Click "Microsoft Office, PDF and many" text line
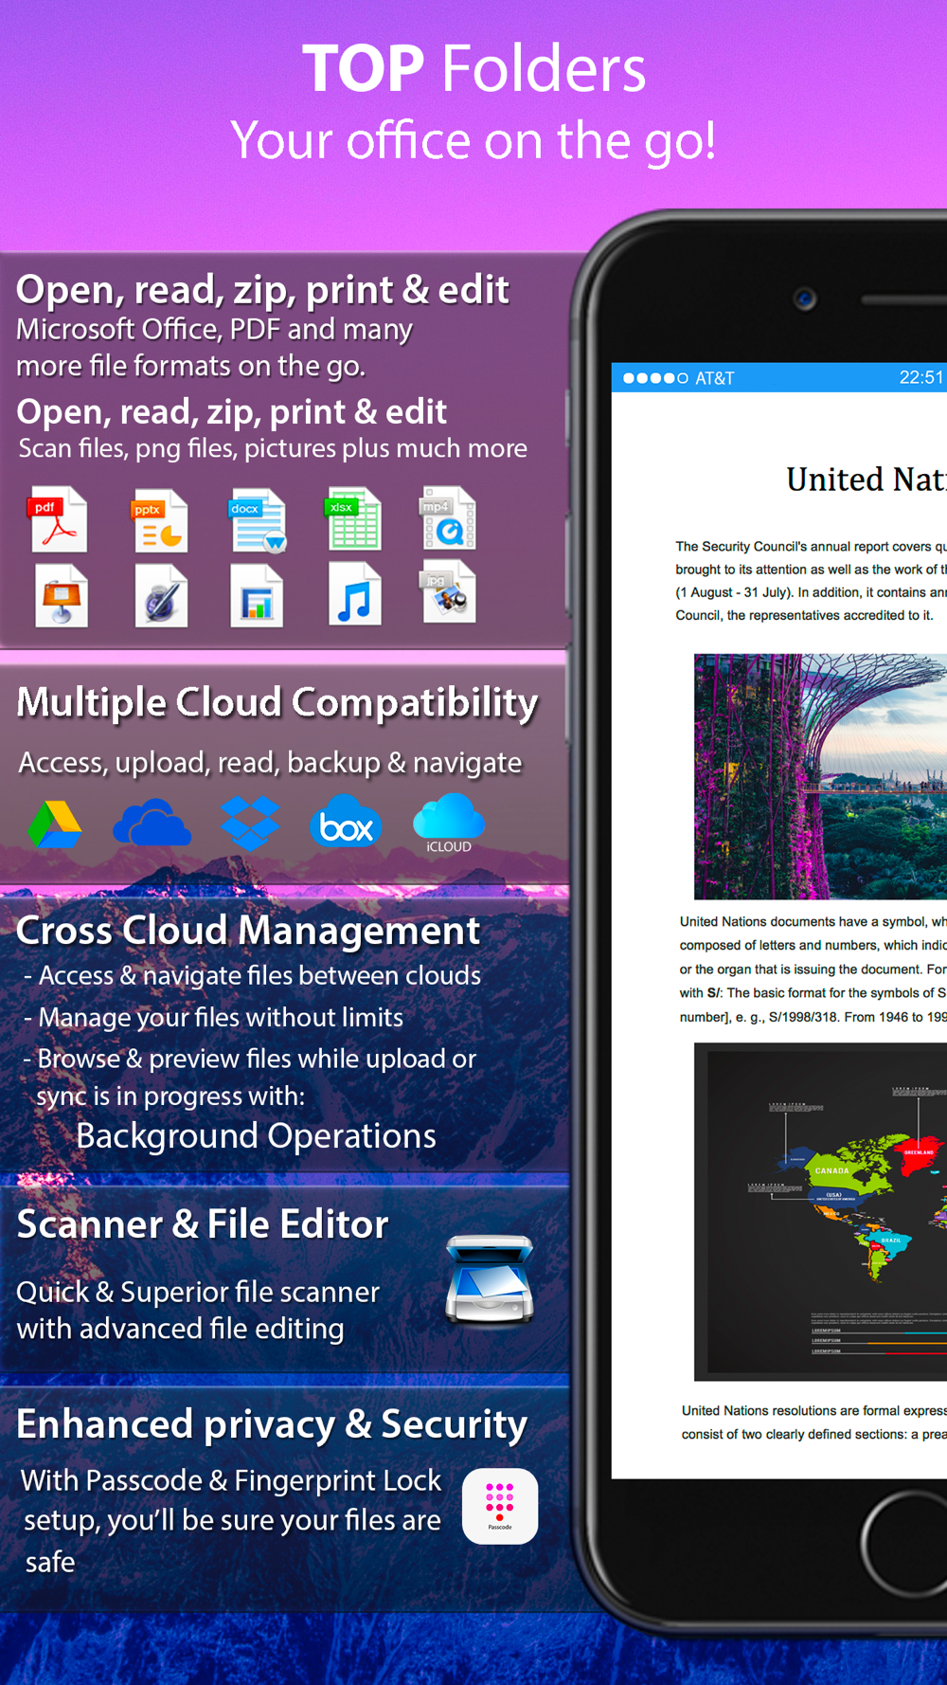This screenshot has height=1685, width=947. tap(214, 329)
